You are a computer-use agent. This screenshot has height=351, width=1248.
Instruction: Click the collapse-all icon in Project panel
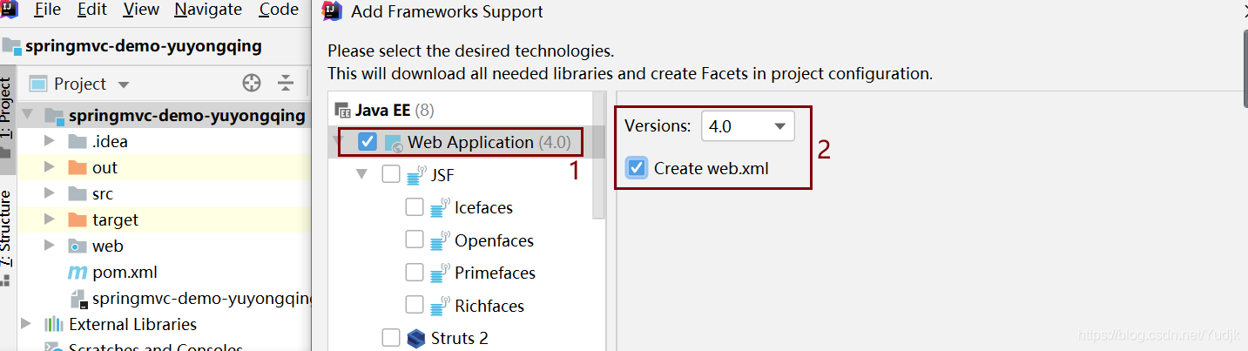tap(286, 84)
